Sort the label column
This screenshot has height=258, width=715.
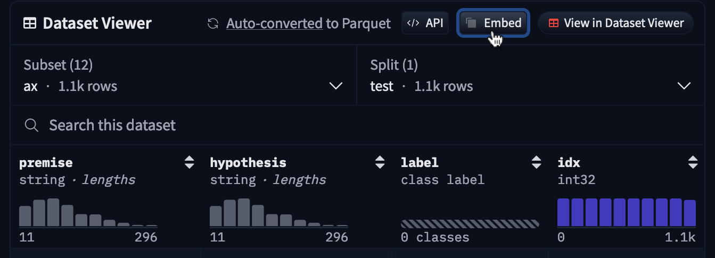(x=537, y=162)
